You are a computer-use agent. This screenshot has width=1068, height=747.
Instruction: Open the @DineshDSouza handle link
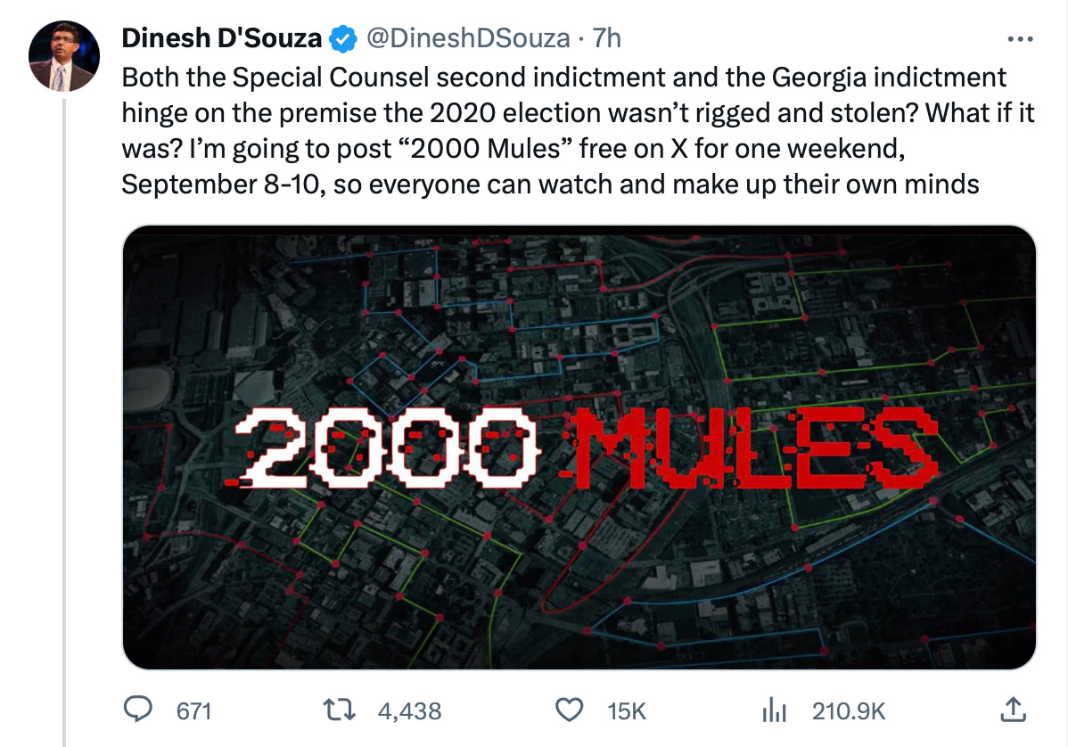tap(465, 38)
